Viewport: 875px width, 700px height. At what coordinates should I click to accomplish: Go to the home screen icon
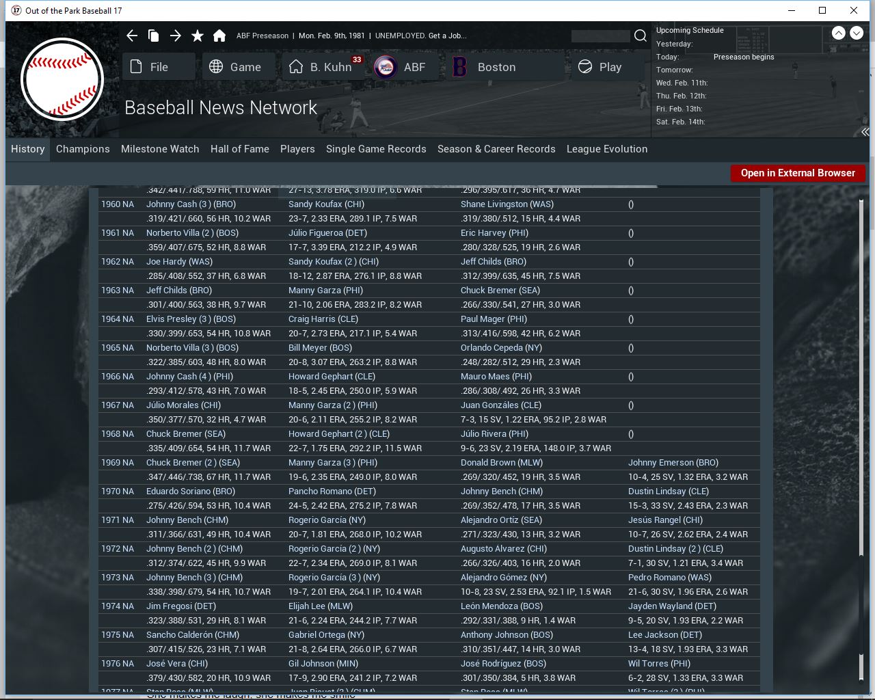[x=219, y=36]
